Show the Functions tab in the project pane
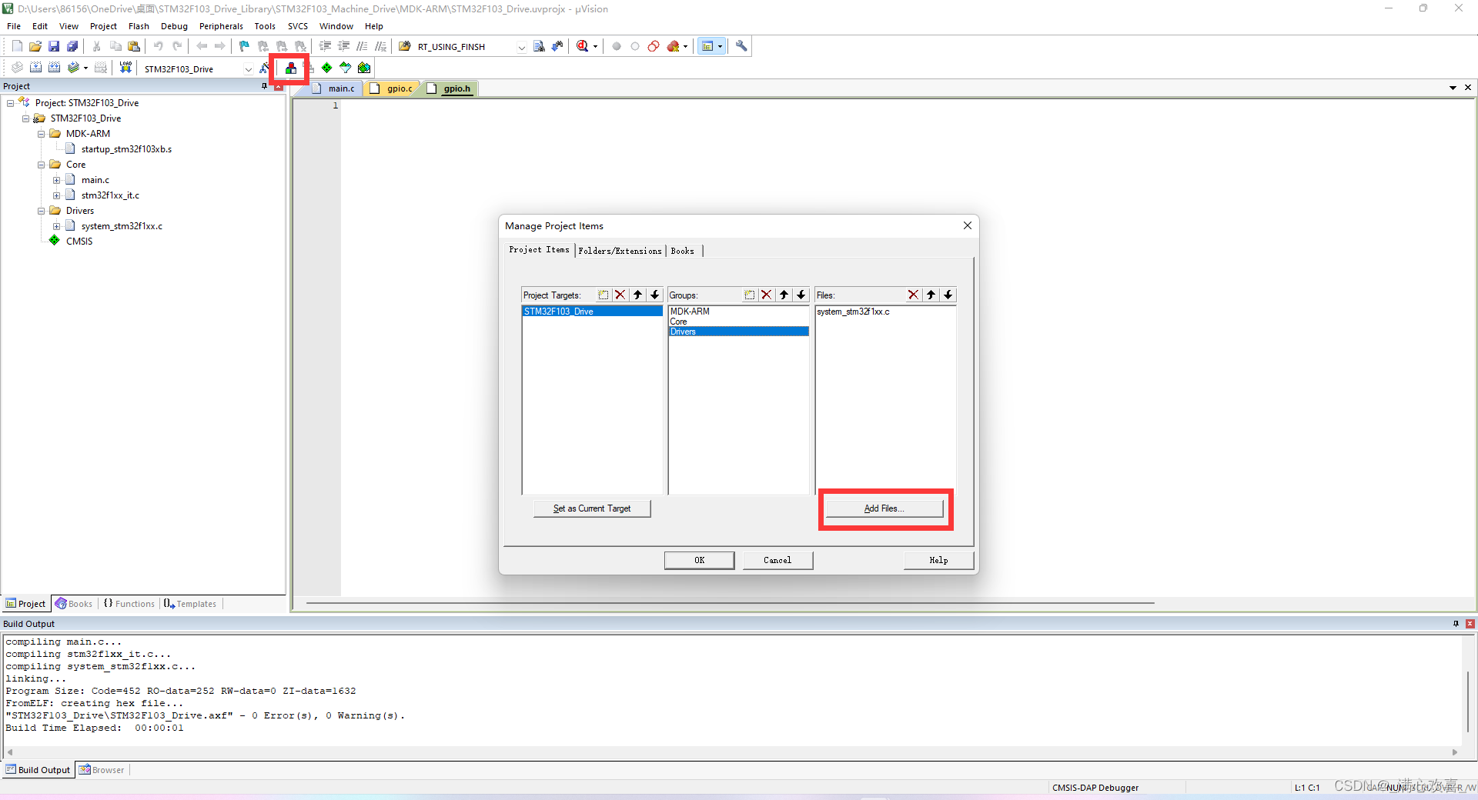The height and width of the screenshot is (800, 1478). point(129,604)
